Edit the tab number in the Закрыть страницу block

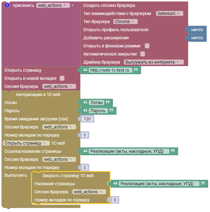pyautogui.click(x=115, y=200)
